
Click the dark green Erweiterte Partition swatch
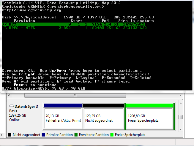click(76, 135)
